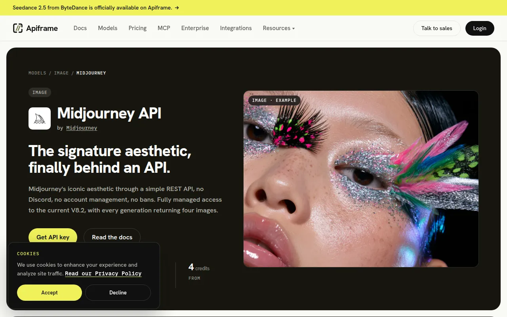Accept cookies in the cookie banner
507x317 pixels.
pyautogui.click(x=50, y=292)
